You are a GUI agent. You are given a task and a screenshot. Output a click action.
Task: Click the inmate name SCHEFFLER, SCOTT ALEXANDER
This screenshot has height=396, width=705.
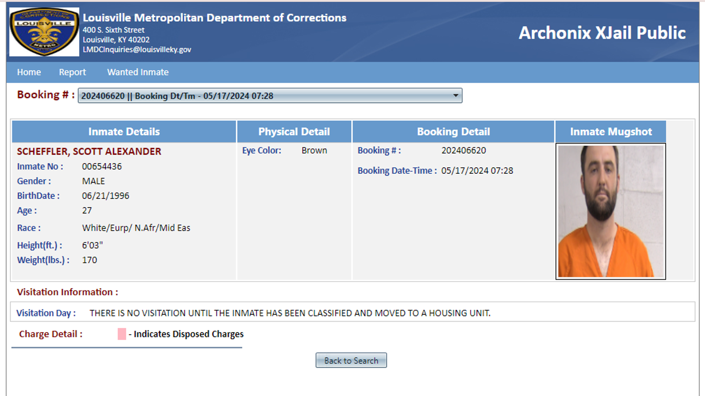coord(89,151)
